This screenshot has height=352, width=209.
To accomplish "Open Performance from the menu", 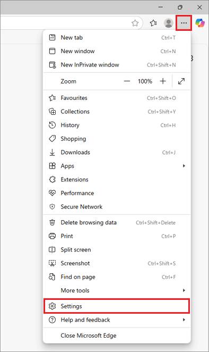I will point(117,193).
